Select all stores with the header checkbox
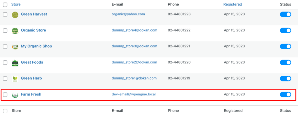The image size is (298, 115). 5,5
